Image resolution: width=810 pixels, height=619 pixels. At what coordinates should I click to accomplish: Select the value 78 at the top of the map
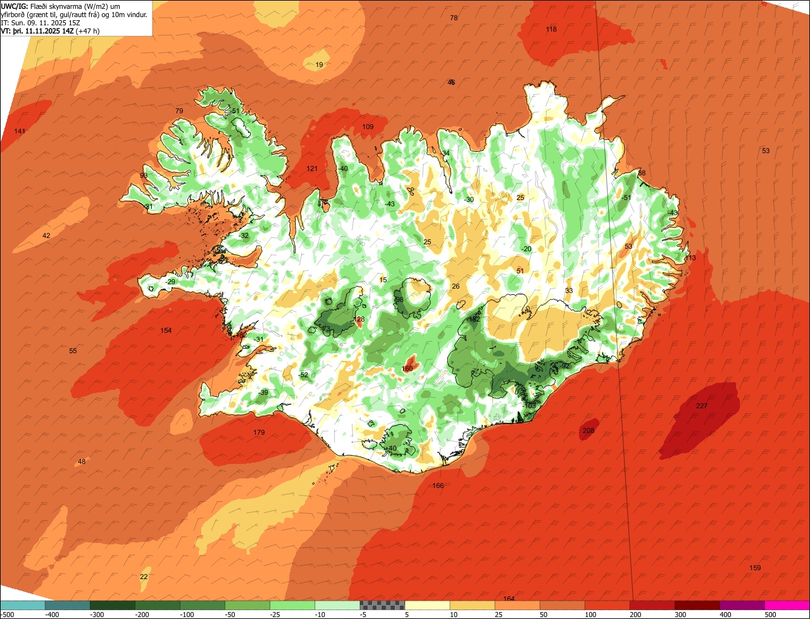(454, 18)
